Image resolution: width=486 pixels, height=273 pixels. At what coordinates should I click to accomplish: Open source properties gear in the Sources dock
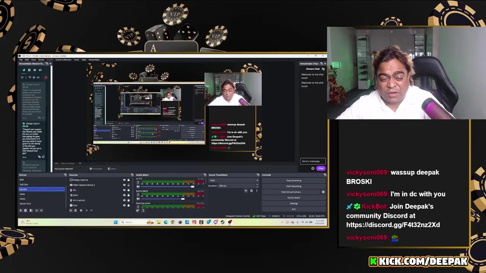(x=81, y=210)
